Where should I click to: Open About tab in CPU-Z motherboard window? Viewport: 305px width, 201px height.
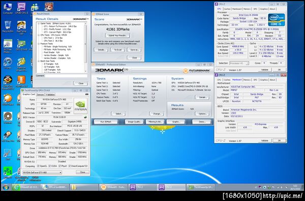[272, 80]
